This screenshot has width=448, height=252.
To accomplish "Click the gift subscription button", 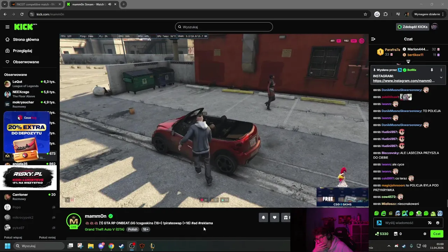I will pos(286,218).
